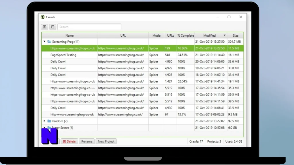294x165 pixels.
Task: Sort by the Mode column header
Action: tap(156, 35)
